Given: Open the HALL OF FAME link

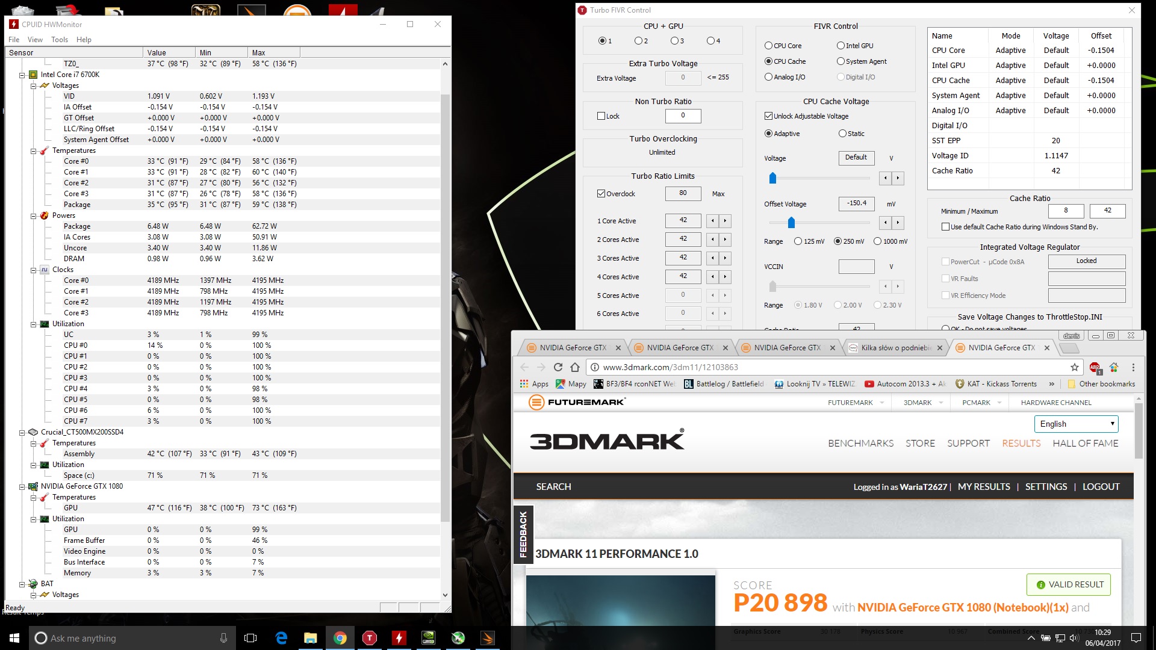Looking at the screenshot, I should [x=1085, y=444].
